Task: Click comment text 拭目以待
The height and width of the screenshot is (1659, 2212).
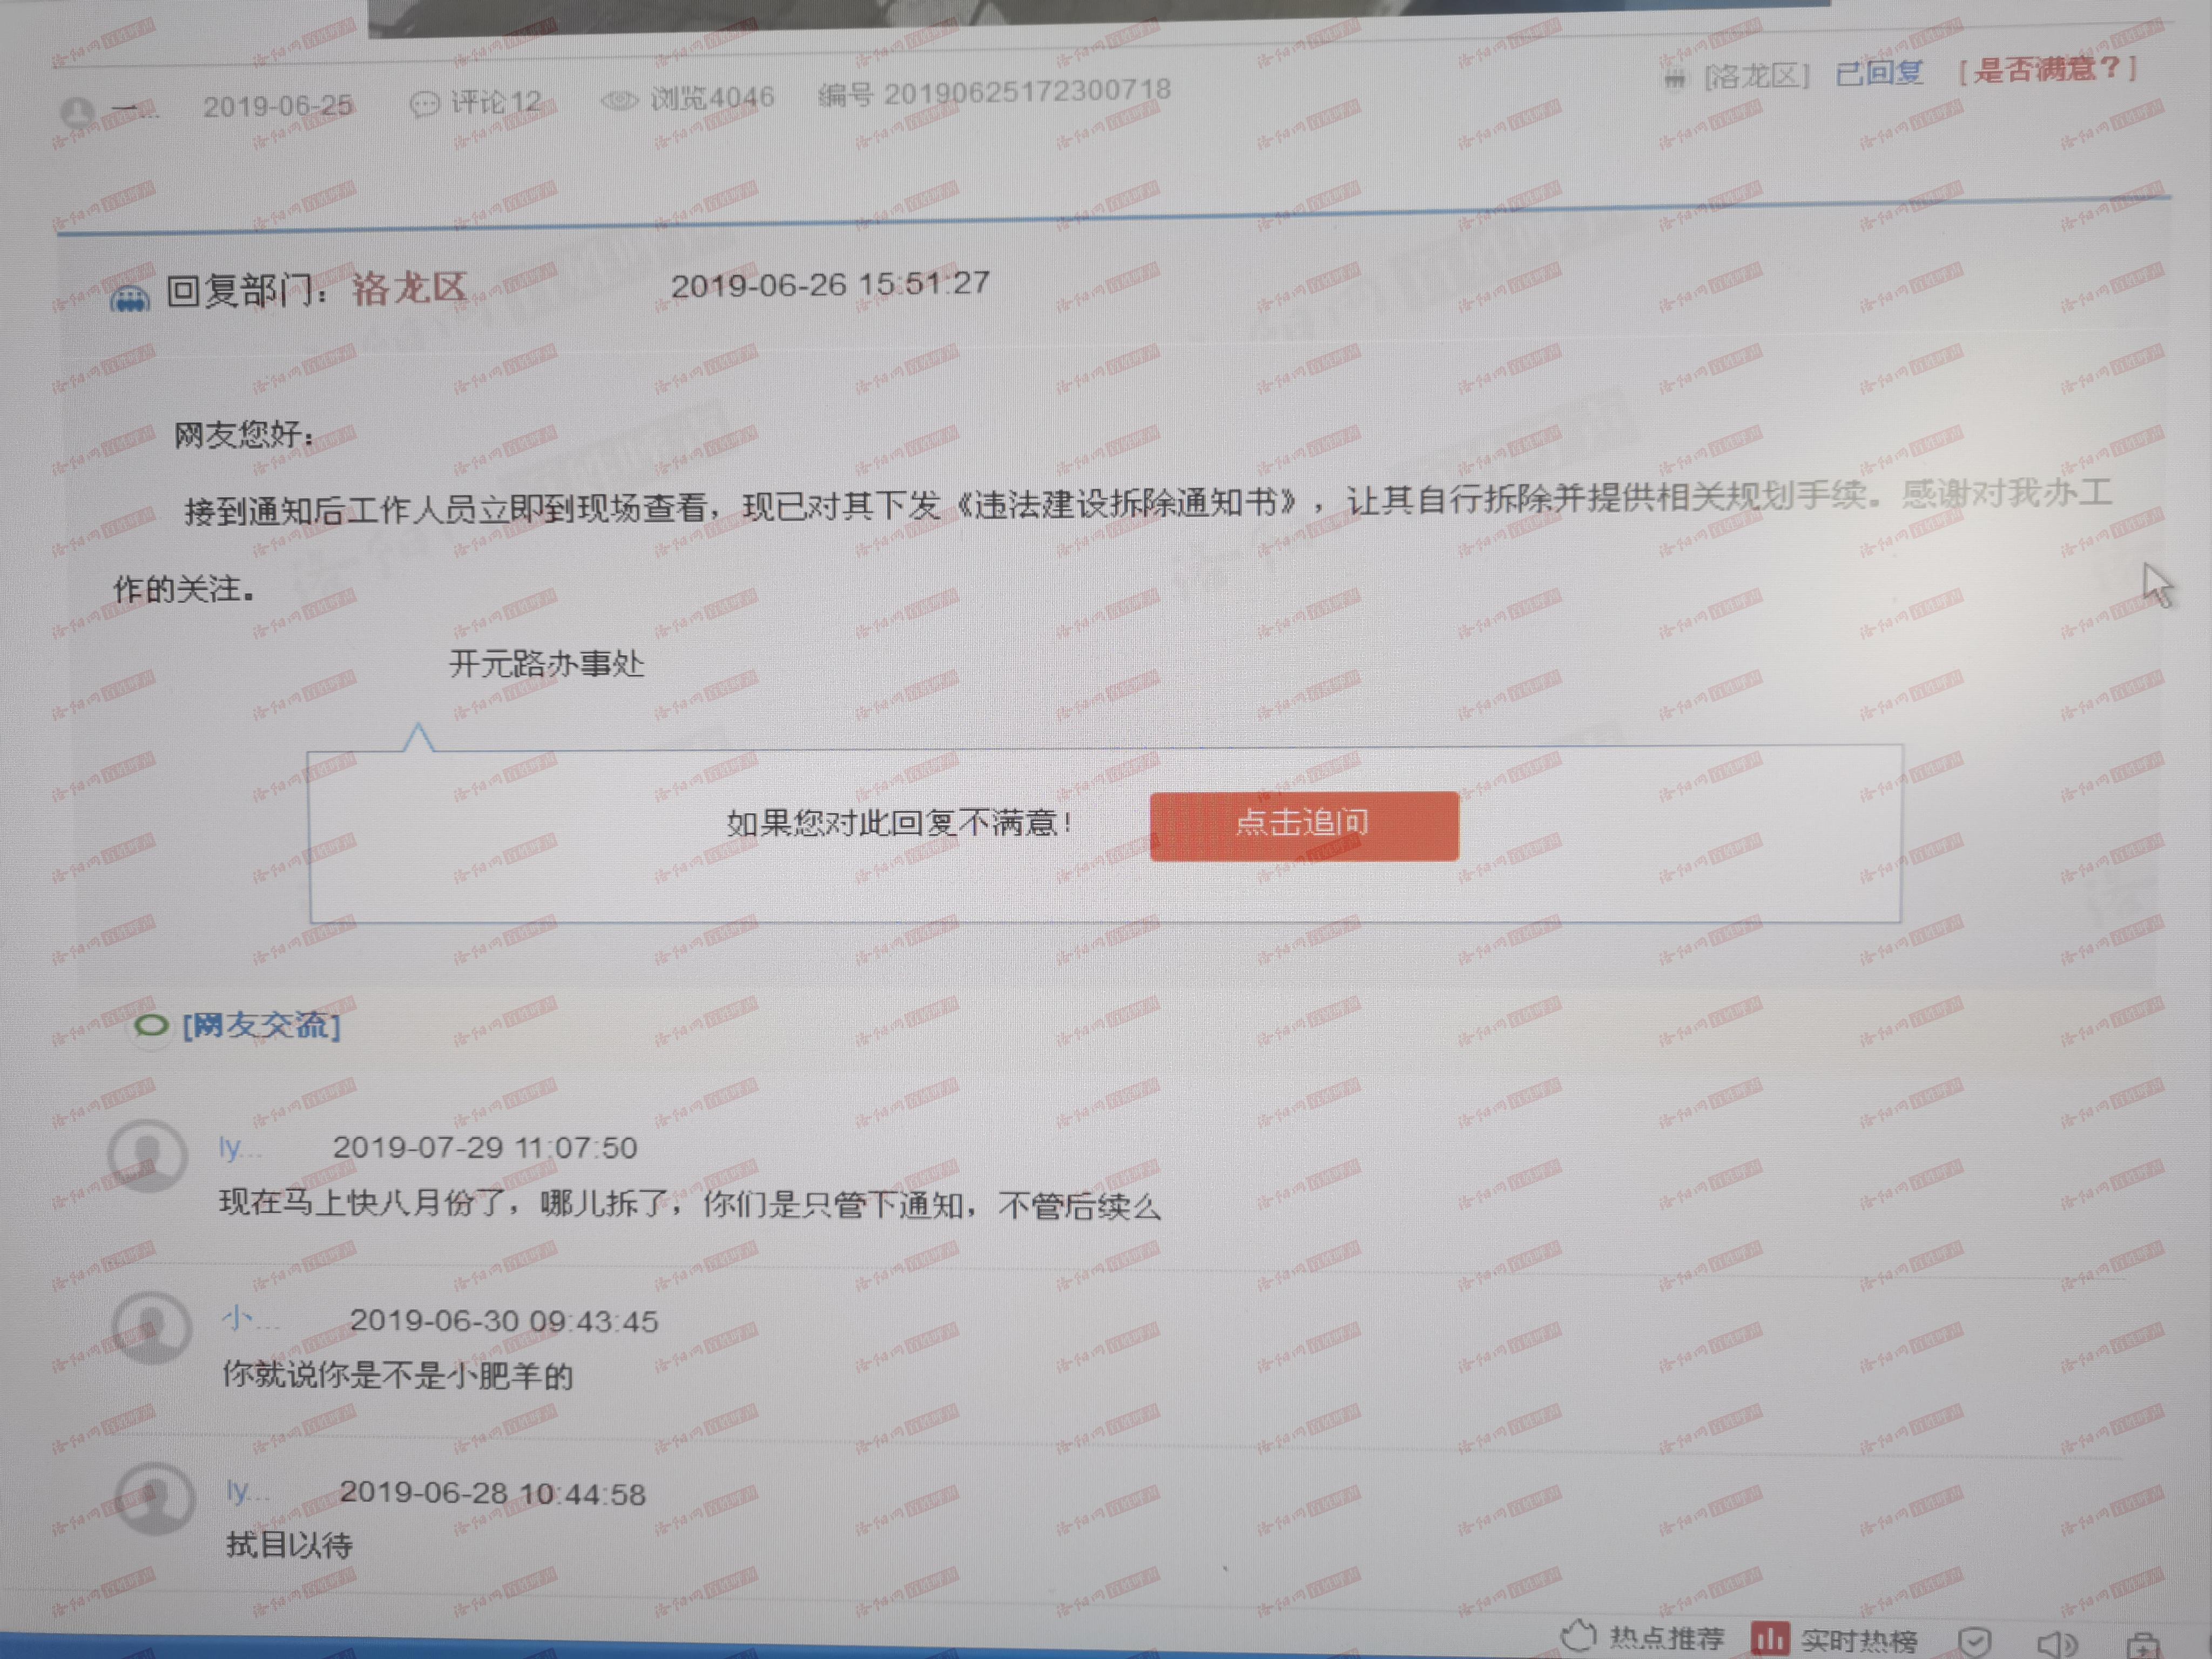Action: [290, 1546]
